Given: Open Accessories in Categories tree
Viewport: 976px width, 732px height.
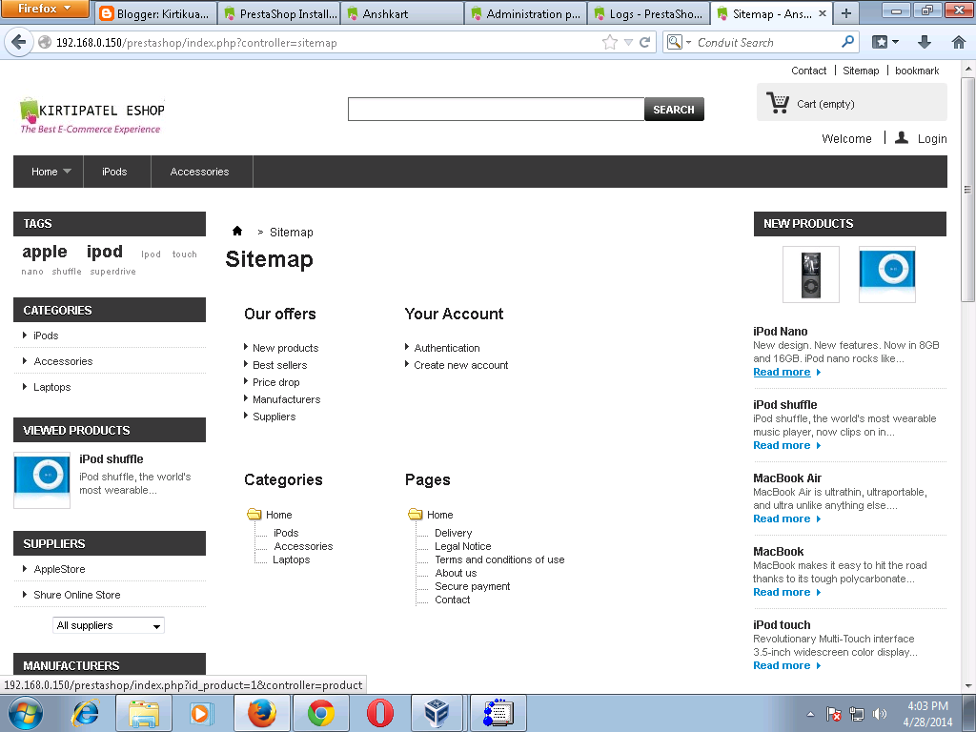Looking at the screenshot, I should pos(303,546).
